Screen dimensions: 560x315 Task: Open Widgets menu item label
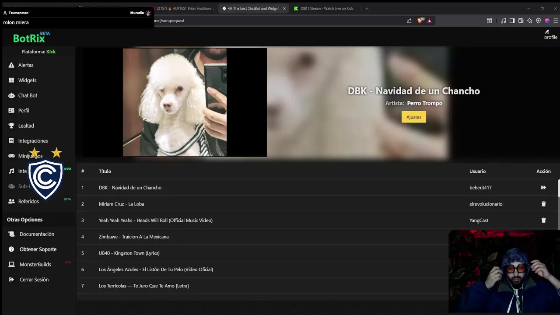[x=27, y=80]
